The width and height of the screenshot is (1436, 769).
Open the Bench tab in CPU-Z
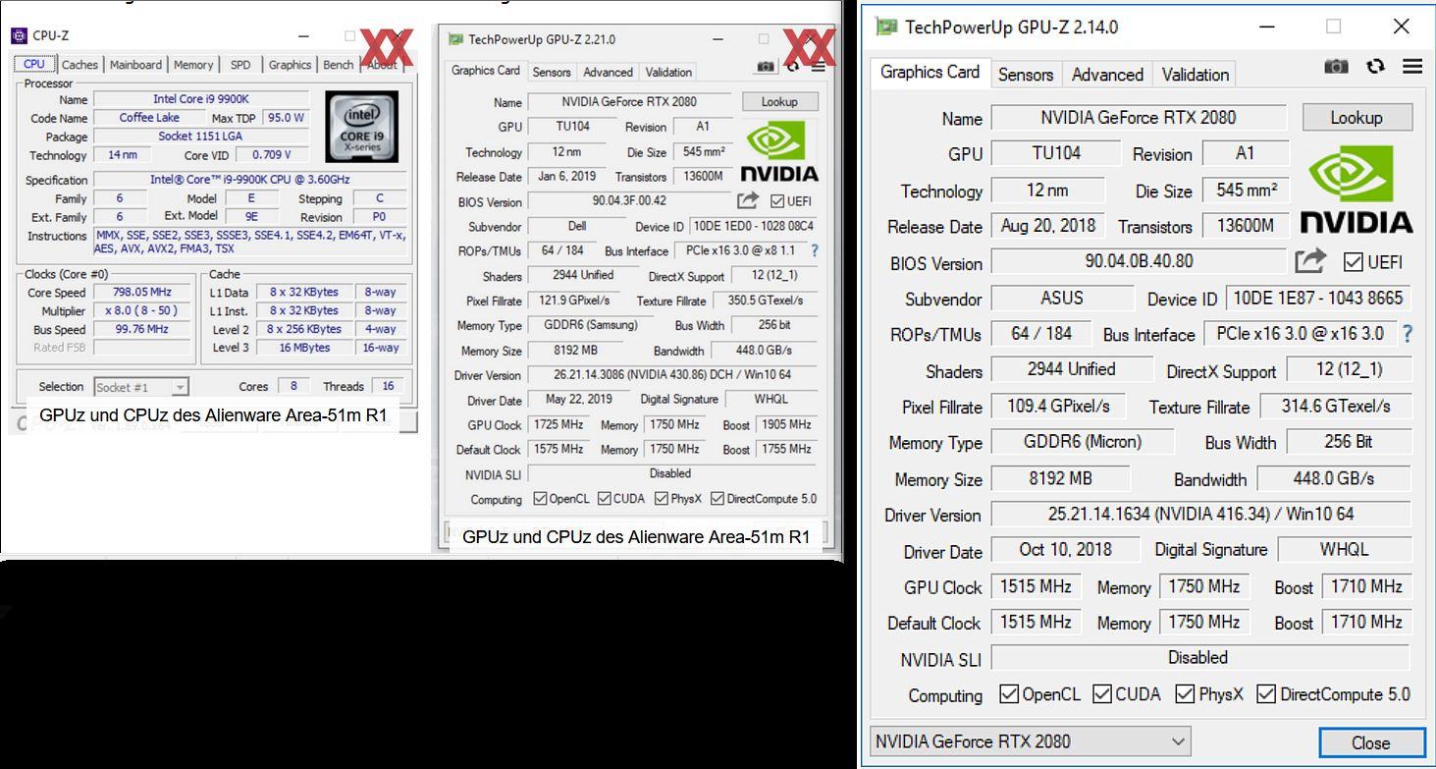click(x=338, y=65)
